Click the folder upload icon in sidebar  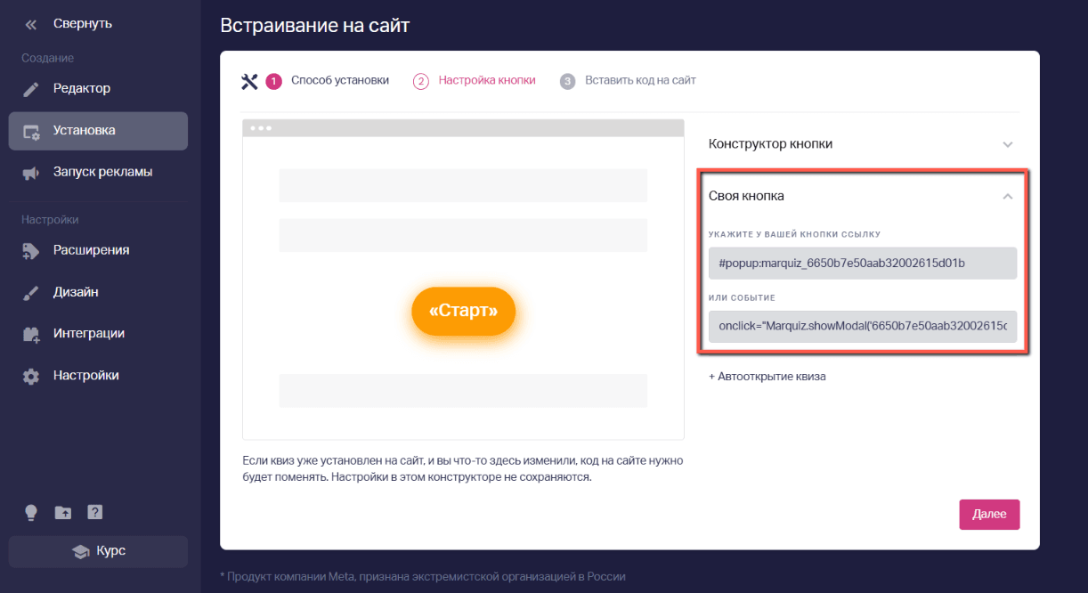click(x=63, y=513)
